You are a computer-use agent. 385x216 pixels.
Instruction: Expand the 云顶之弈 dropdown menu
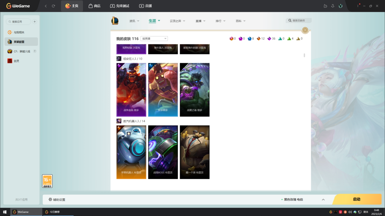177,21
